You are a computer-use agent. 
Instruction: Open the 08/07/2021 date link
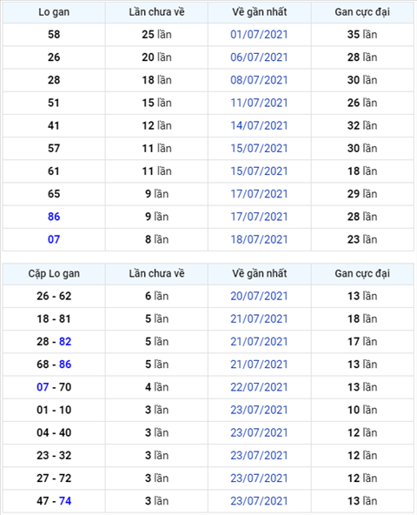(259, 80)
